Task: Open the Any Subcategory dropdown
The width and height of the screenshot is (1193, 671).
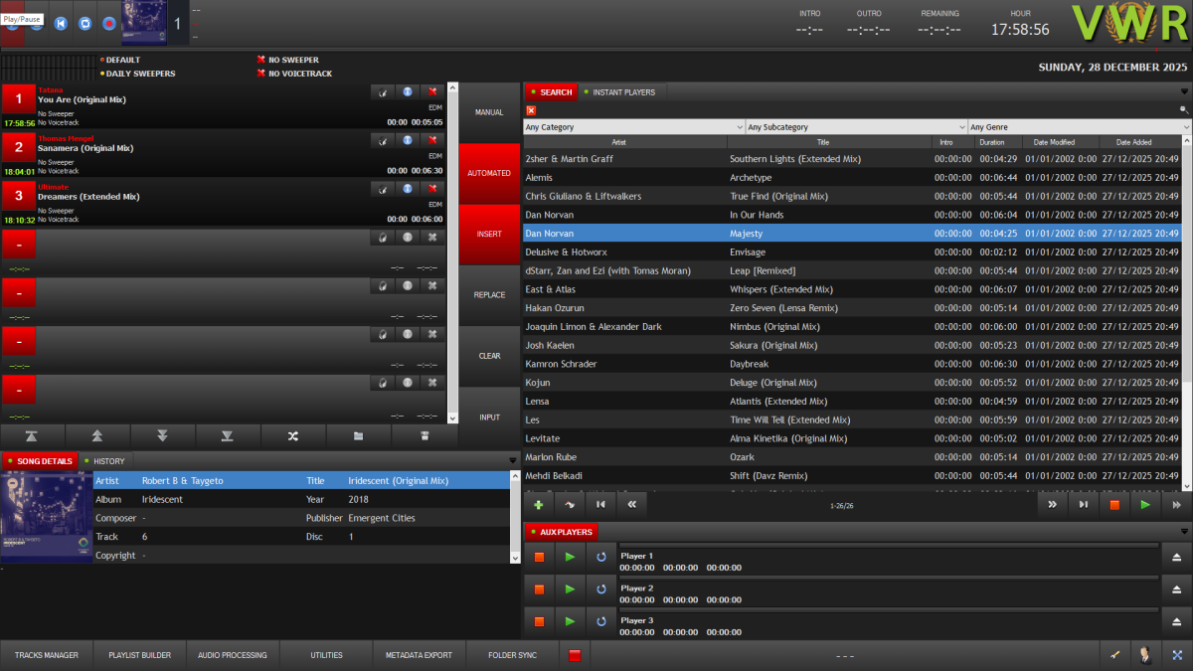Action: point(855,126)
